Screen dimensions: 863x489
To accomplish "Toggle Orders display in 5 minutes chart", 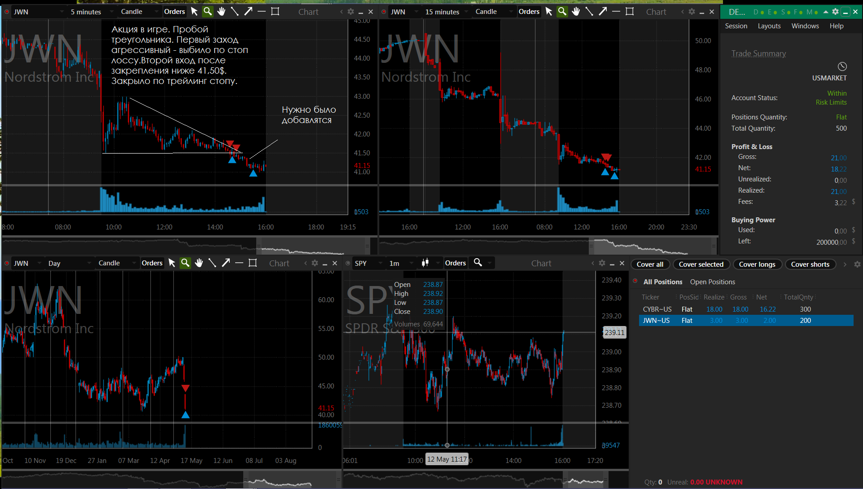I will tap(175, 12).
